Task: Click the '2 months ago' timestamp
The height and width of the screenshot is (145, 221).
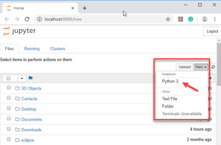Action: [199, 139]
